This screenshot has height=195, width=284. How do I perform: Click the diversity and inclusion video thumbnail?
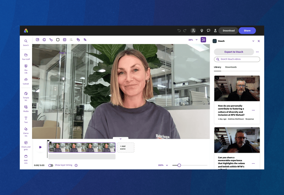pos(237,88)
